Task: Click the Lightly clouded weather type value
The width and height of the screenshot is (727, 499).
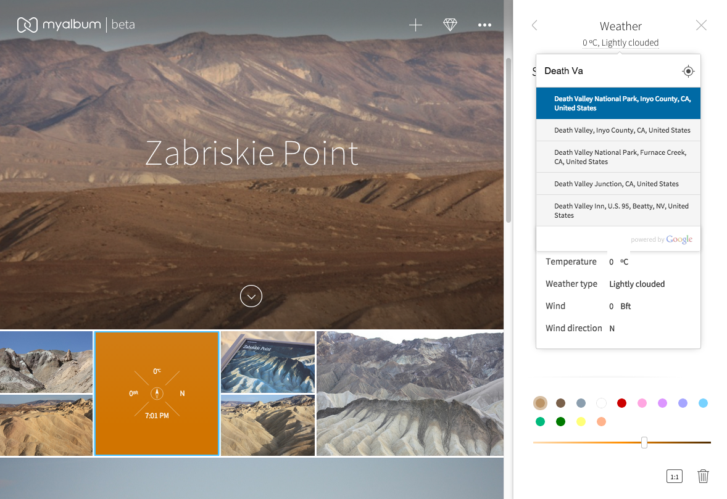Action: pos(636,284)
